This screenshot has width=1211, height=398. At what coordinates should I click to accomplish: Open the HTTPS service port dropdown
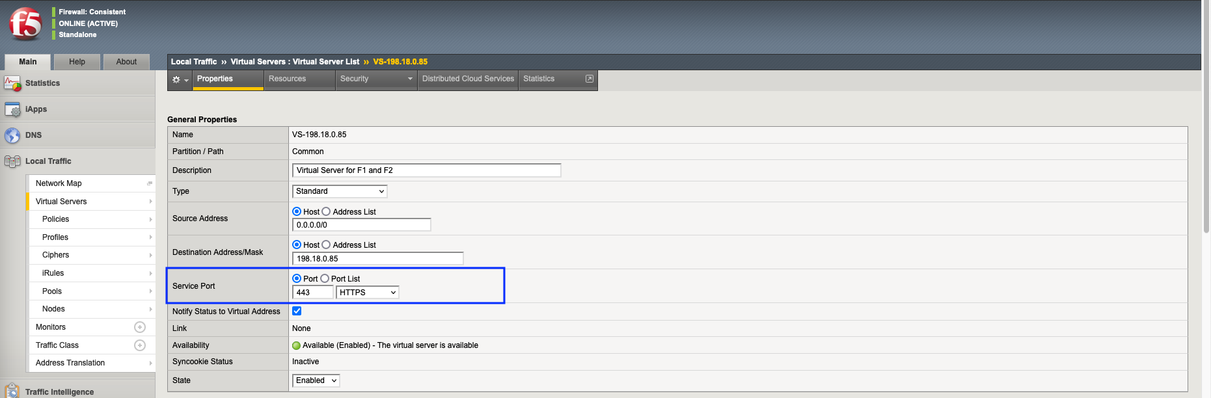click(x=367, y=293)
